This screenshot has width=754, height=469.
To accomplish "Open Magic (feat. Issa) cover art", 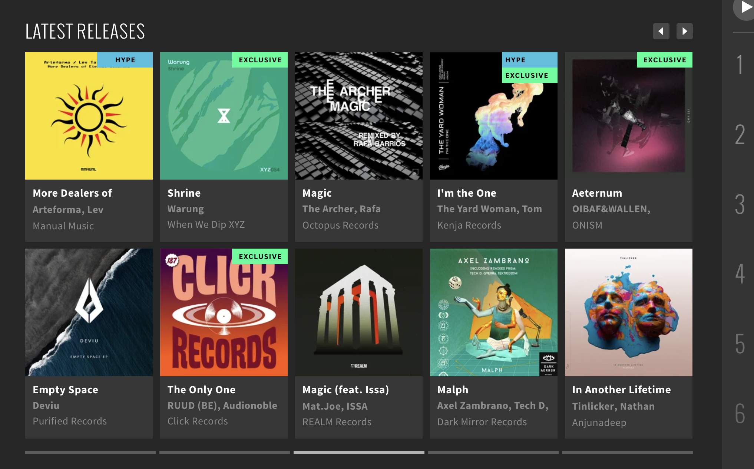I will pyautogui.click(x=359, y=312).
